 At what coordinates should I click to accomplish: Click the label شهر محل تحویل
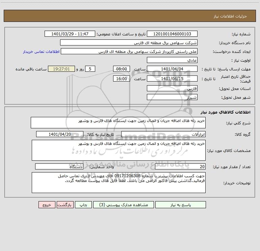coord(236,97)
